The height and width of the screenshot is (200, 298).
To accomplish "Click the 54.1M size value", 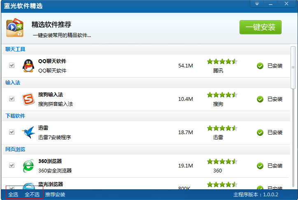I will tap(186, 66).
